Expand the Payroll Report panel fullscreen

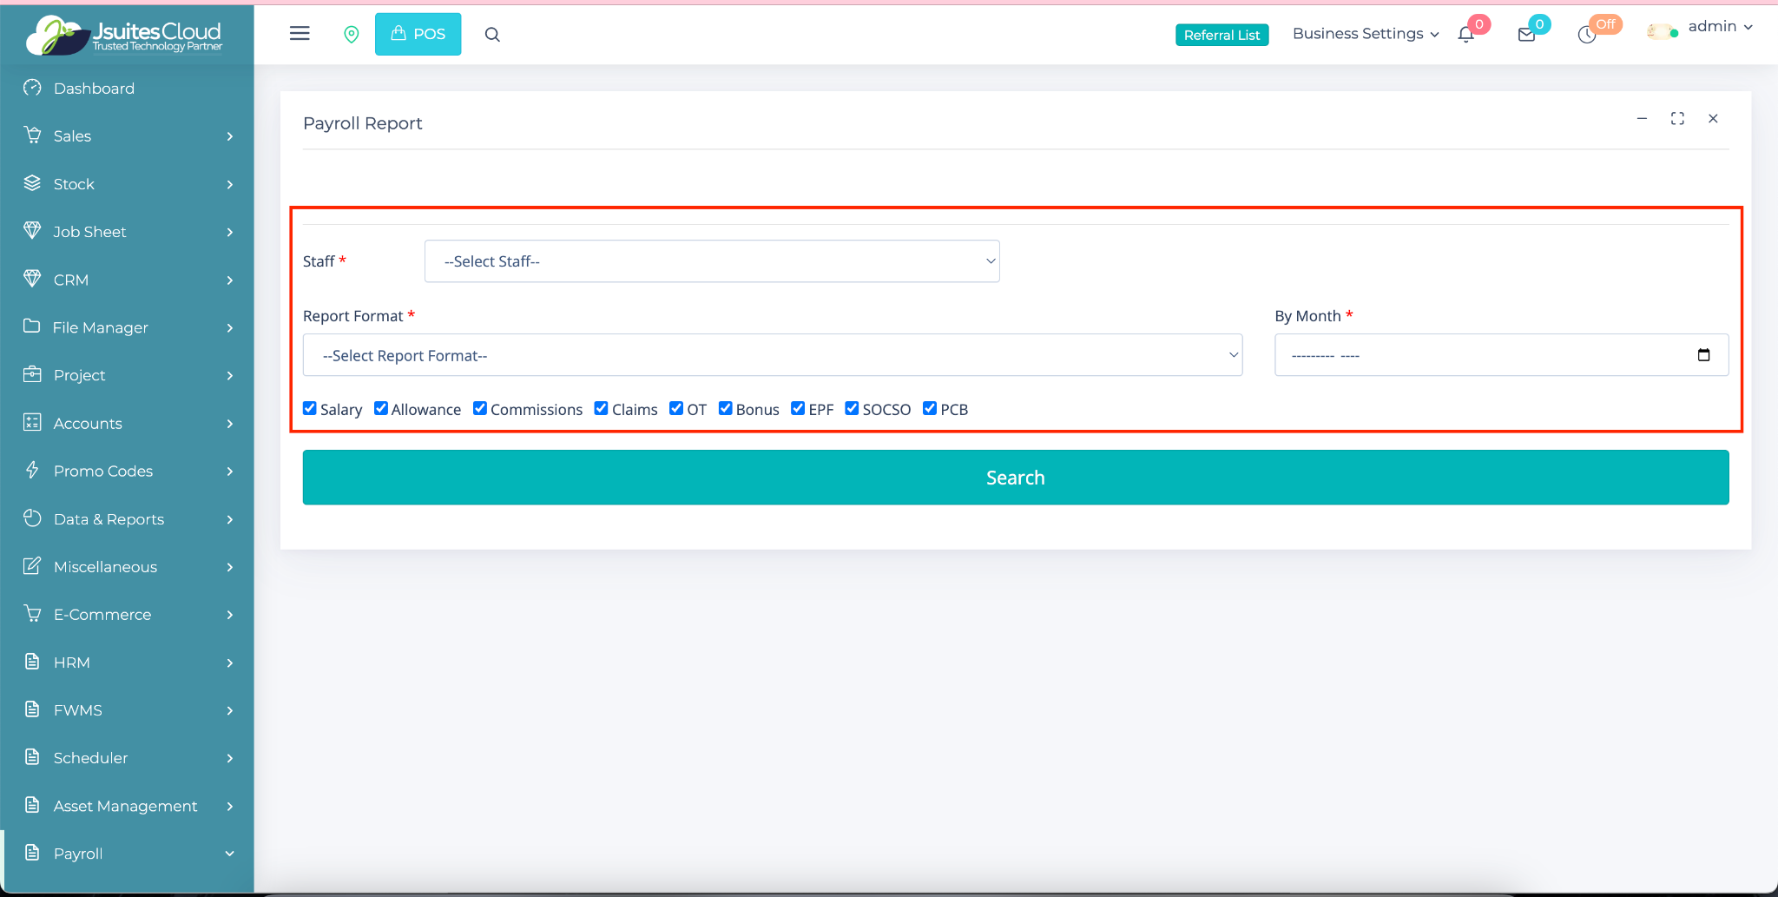pos(1677,119)
